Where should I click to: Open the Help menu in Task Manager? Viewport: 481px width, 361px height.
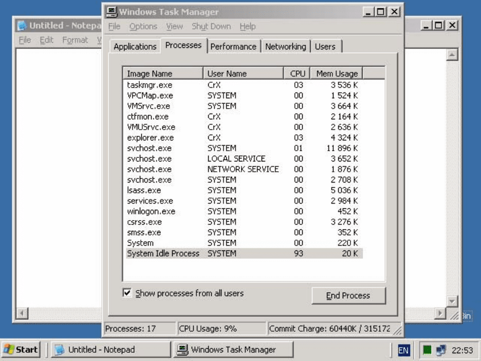pyautogui.click(x=248, y=26)
